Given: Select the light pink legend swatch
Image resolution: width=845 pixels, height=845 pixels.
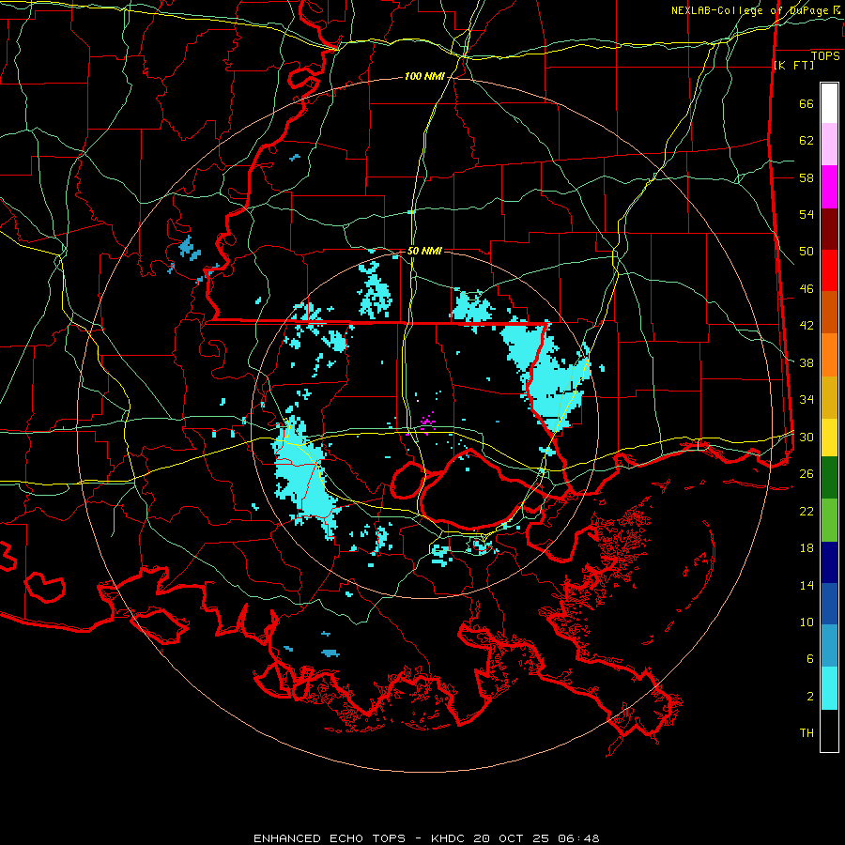Looking at the screenshot, I should tap(829, 144).
